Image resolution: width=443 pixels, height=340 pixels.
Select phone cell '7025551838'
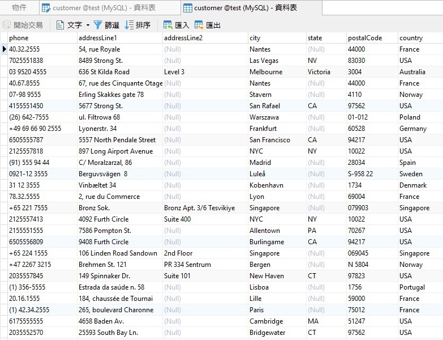point(42,61)
